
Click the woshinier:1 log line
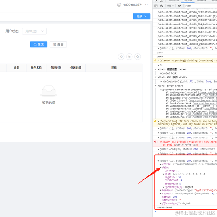[x=165, y=208]
